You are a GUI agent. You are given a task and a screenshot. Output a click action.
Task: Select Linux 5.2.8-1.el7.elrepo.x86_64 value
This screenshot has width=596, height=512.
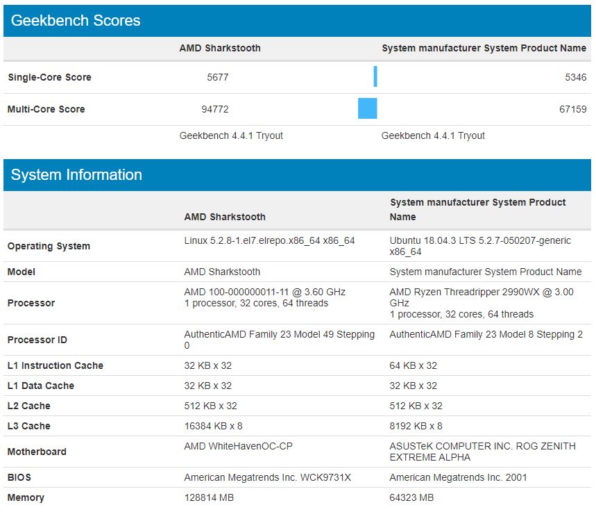coord(269,240)
